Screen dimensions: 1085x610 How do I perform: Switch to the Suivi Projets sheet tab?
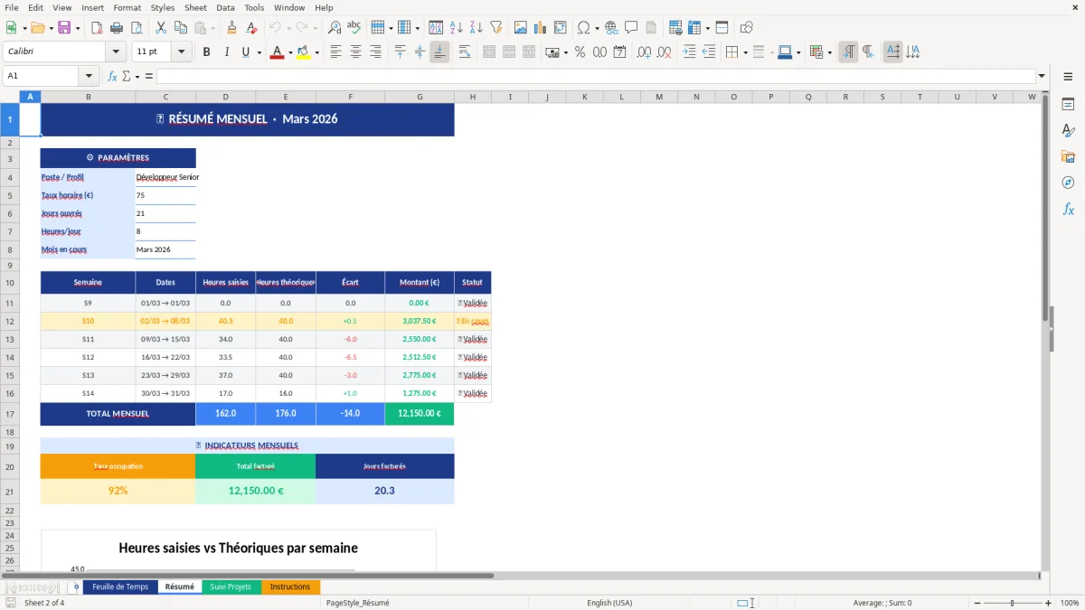(231, 587)
